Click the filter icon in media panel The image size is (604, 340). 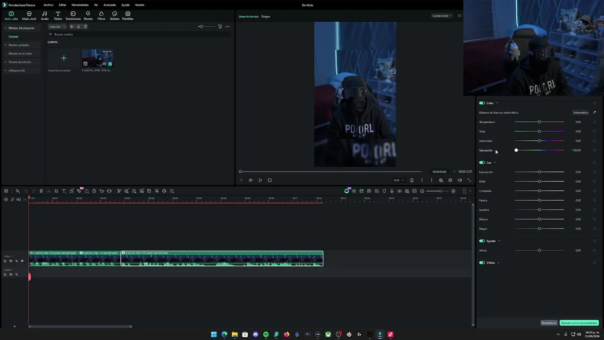(x=220, y=26)
